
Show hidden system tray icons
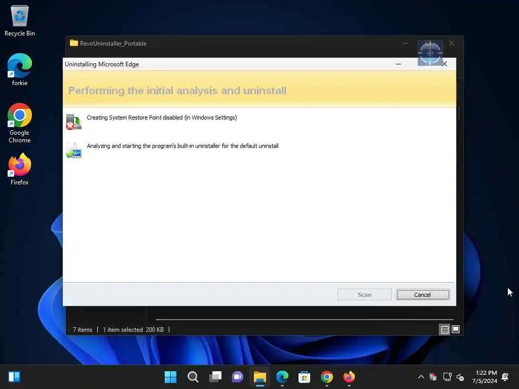click(x=421, y=377)
